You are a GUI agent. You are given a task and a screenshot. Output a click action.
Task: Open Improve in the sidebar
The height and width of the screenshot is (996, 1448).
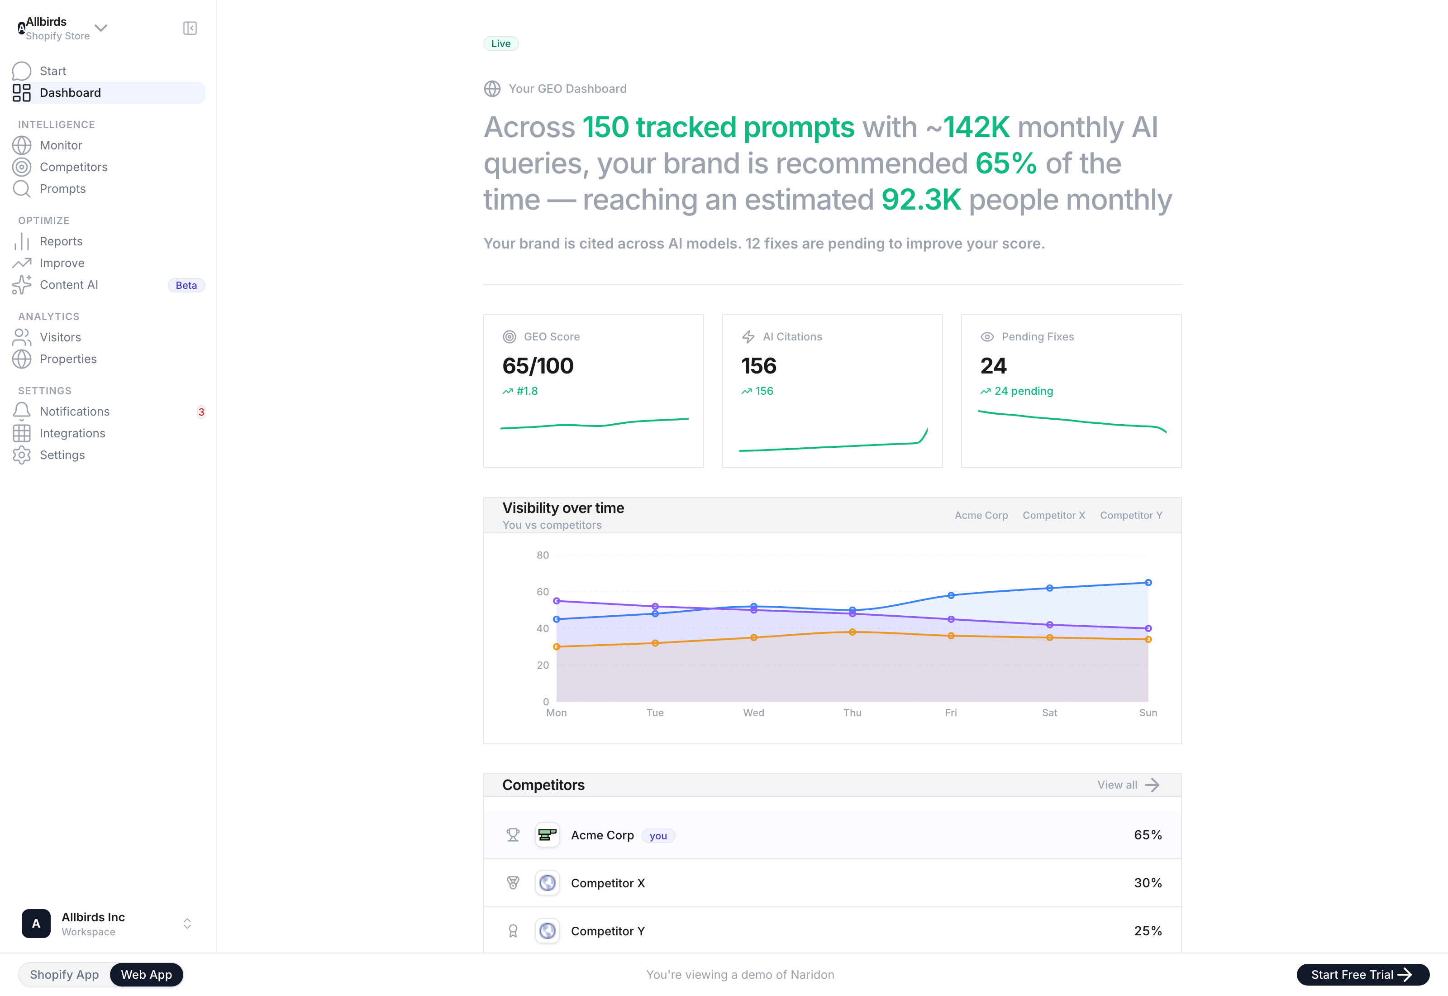point(109,263)
